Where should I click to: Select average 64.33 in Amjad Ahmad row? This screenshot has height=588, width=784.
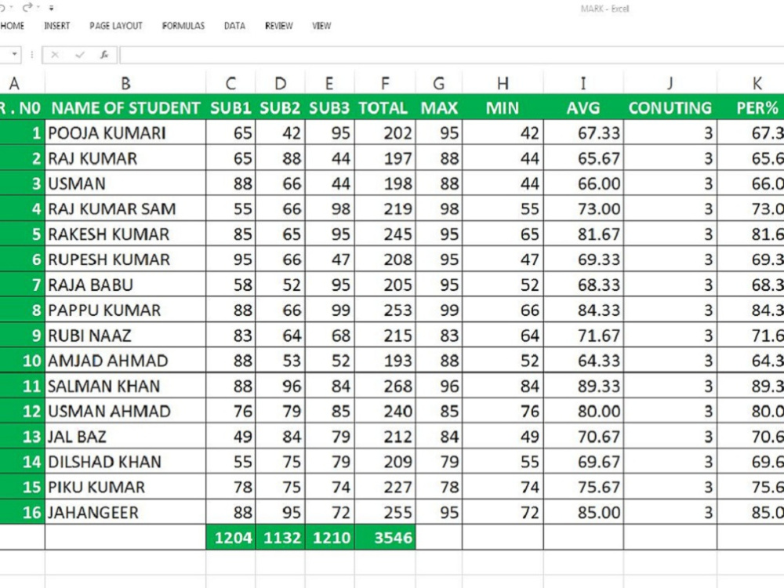click(x=583, y=360)
